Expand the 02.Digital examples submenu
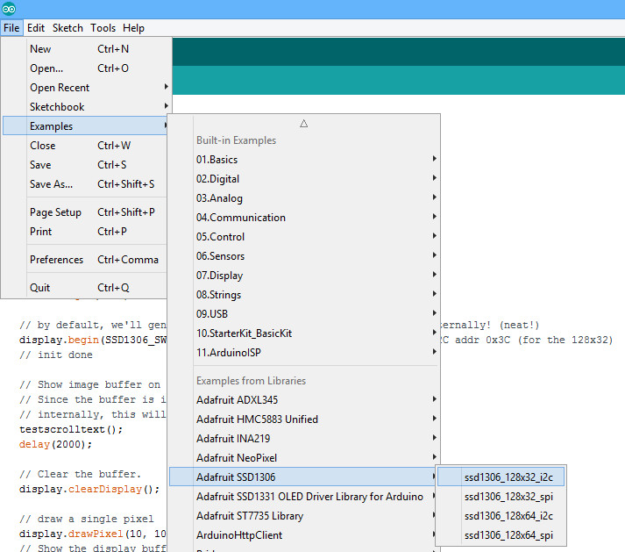 pyautogui.click(x=304, y=179)
